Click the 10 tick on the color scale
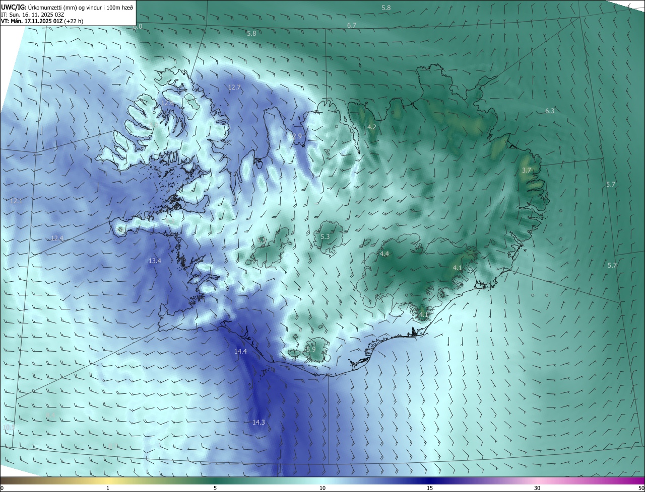 coord(322,488)
